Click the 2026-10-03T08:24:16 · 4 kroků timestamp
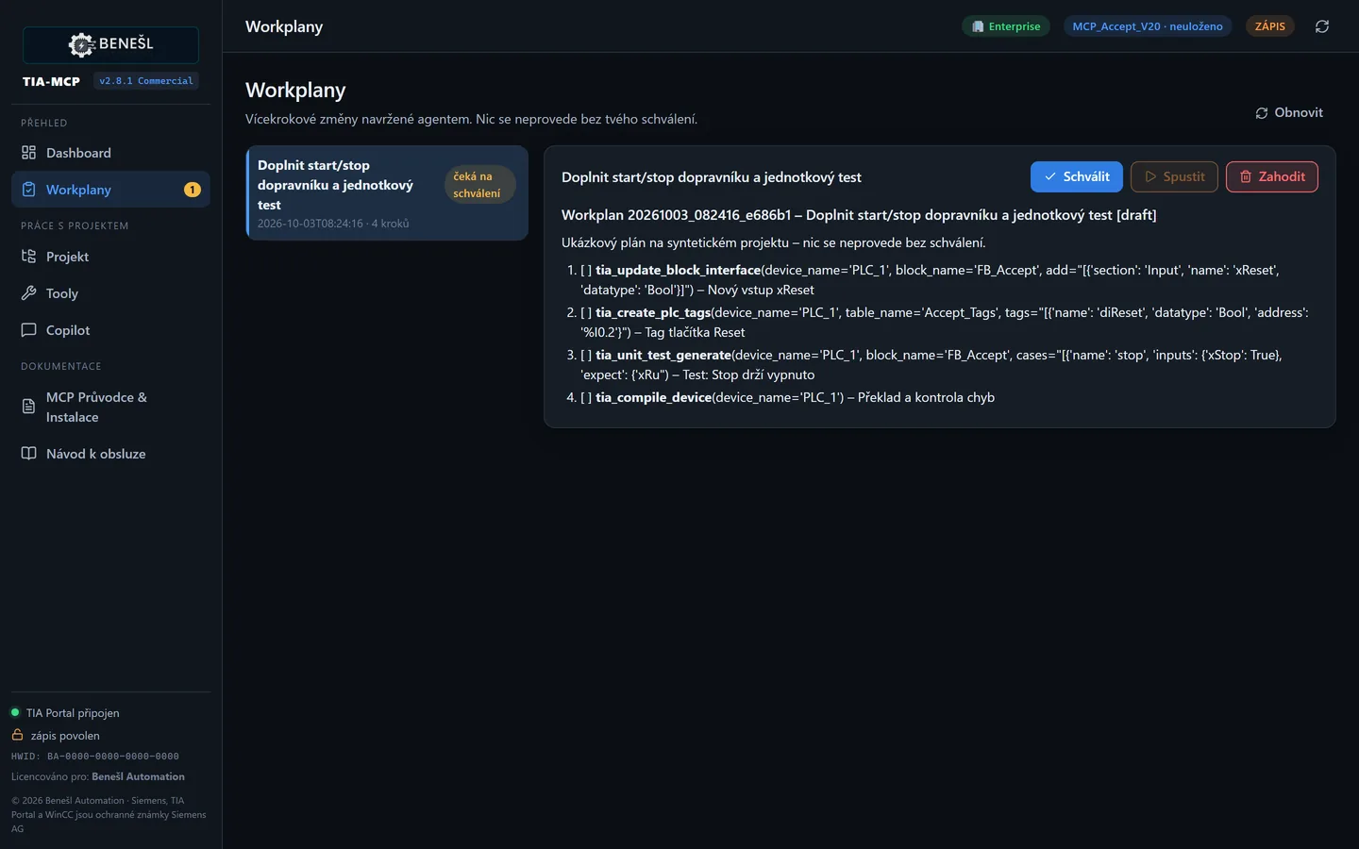This screenshot has height=849, width=1359. (x=333, y=224)
